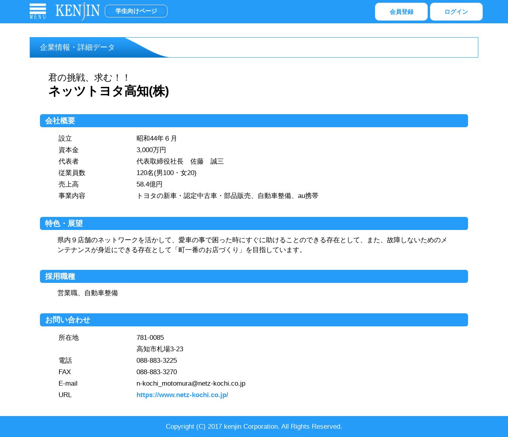Click the 代表者 label

[68, 161]
